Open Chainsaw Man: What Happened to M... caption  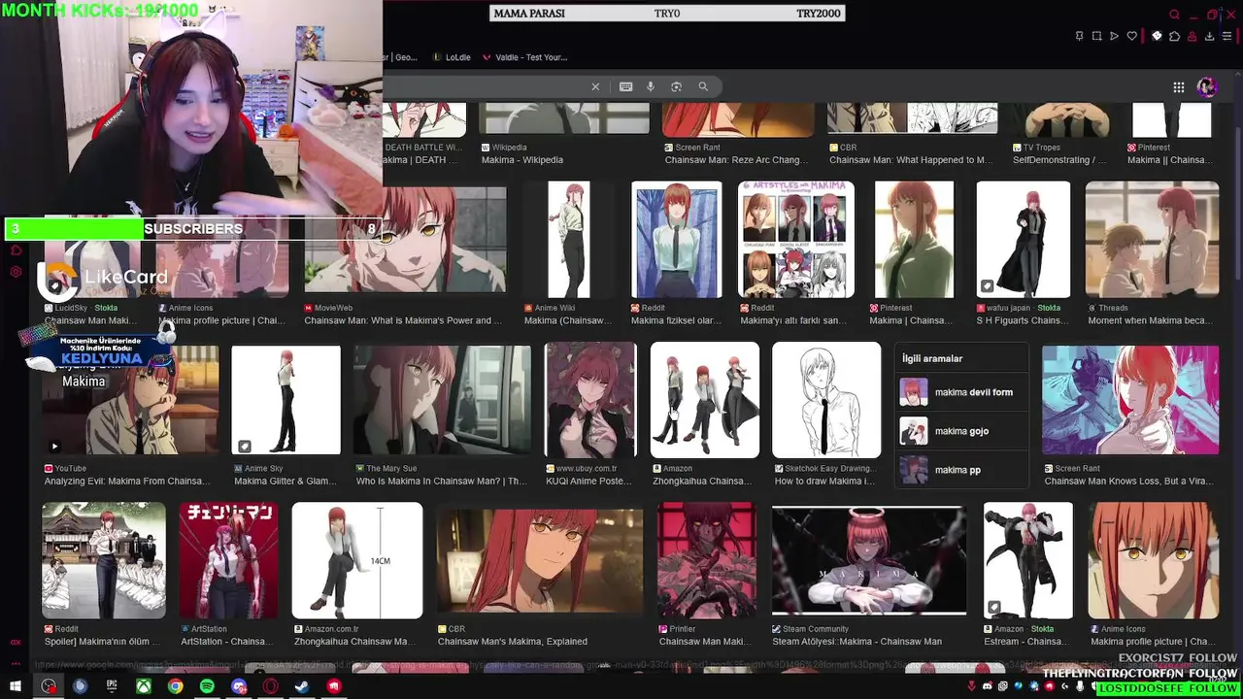tap(911, 160)
